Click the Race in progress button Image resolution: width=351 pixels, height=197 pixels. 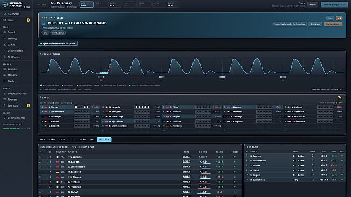(x=334, y=4)
